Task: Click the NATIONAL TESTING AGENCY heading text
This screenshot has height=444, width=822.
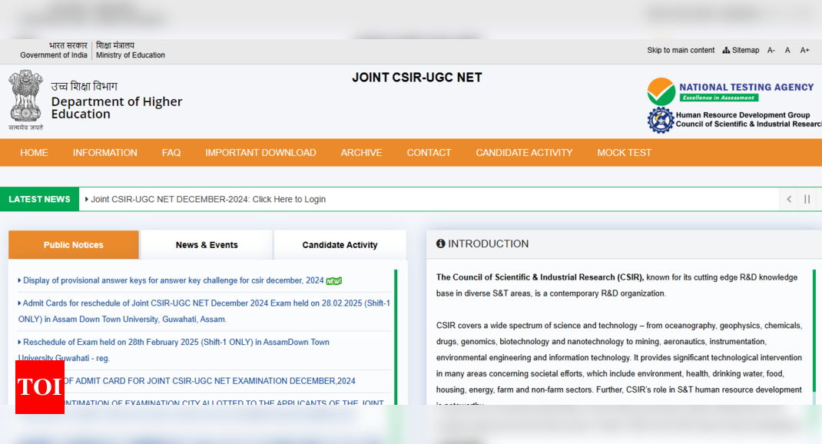Action: 747,87
